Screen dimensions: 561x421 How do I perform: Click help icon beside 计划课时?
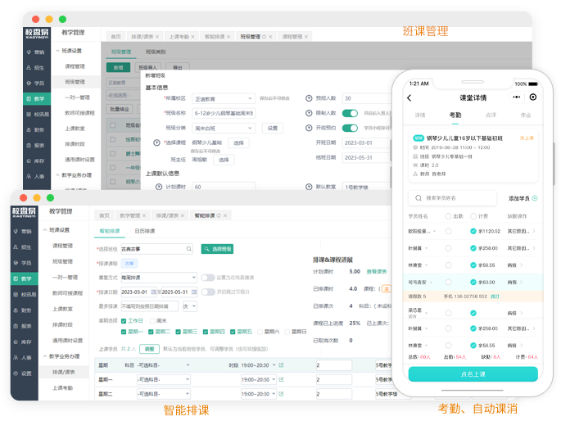(x=159, y=187)
